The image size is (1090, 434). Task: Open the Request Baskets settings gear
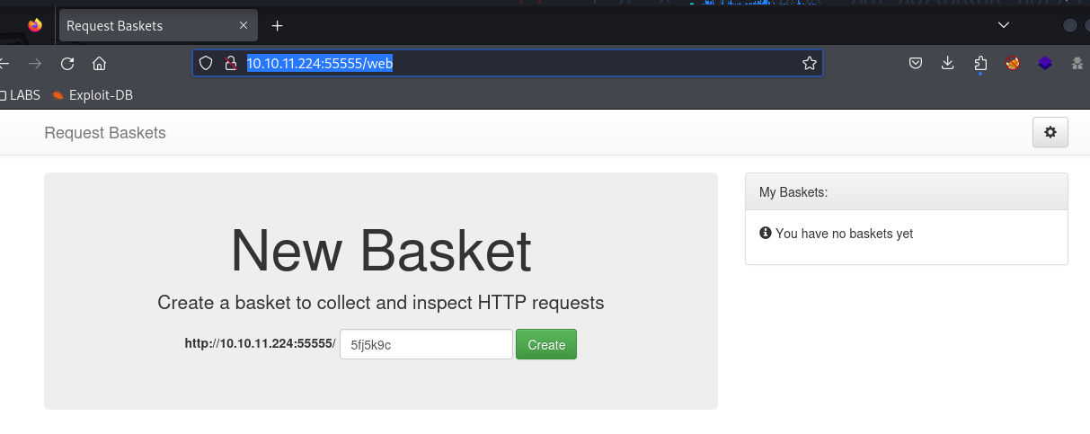click(1050, 132)
